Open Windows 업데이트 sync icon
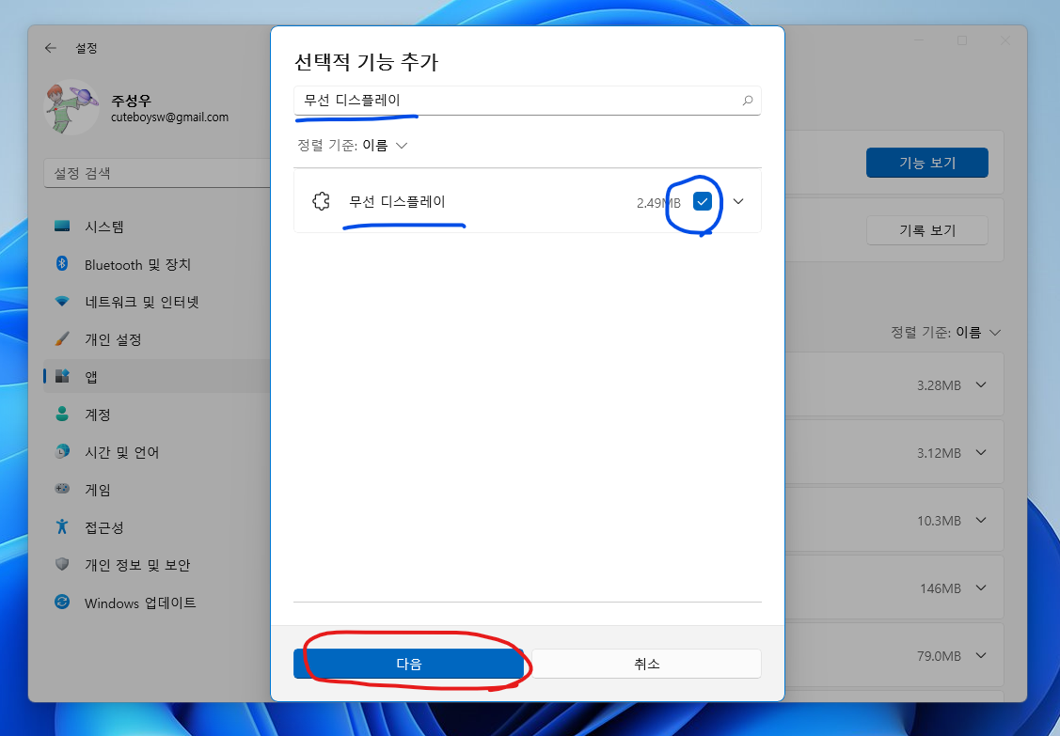This screenshot has width=1060, height=736. click(x=62, y=602)
